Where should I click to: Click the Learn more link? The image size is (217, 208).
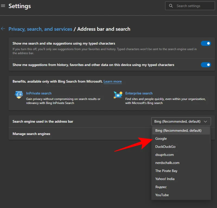coord(113,81)
